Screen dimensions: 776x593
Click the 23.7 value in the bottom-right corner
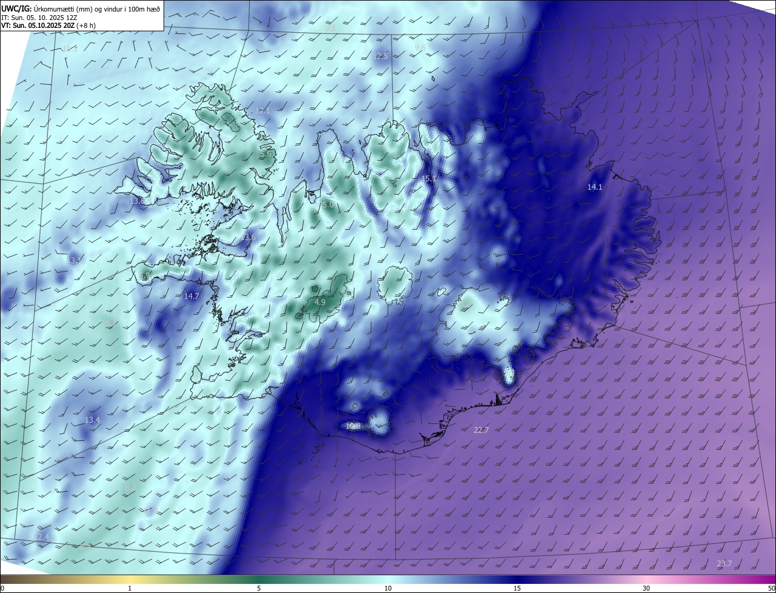(x=724, y=563)
